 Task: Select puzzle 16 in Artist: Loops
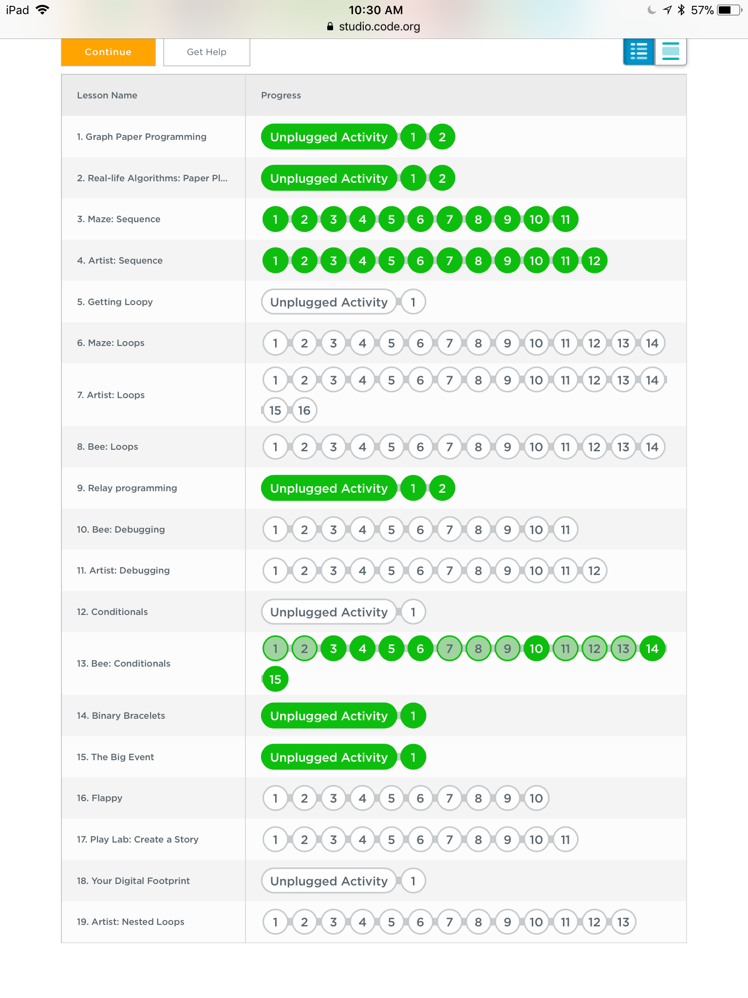click(304, 410)
